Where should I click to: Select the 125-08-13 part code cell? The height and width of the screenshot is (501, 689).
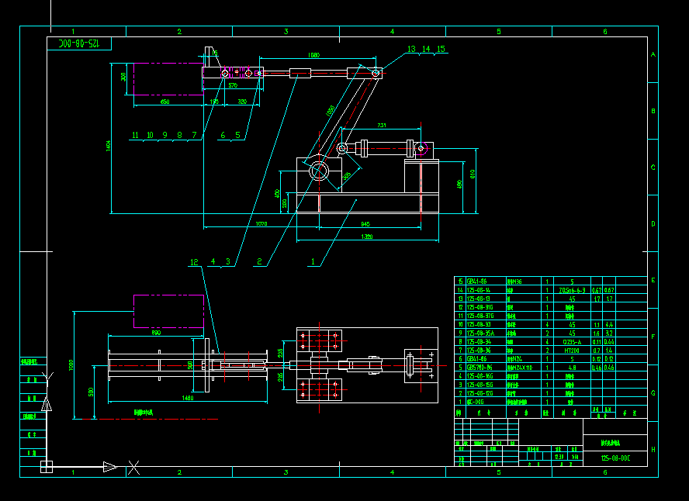[479, 299]
